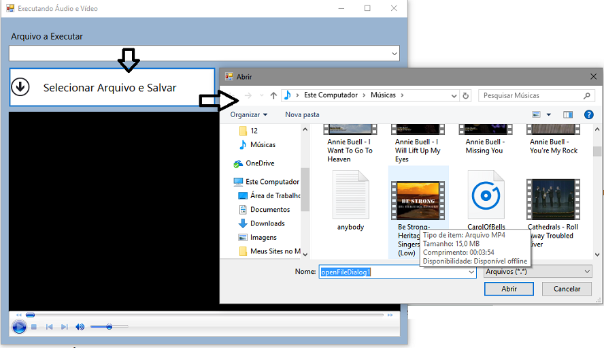Open help in the Abrir dialog
This screenshot has width=604, height=348.
(x=588, y=114)
